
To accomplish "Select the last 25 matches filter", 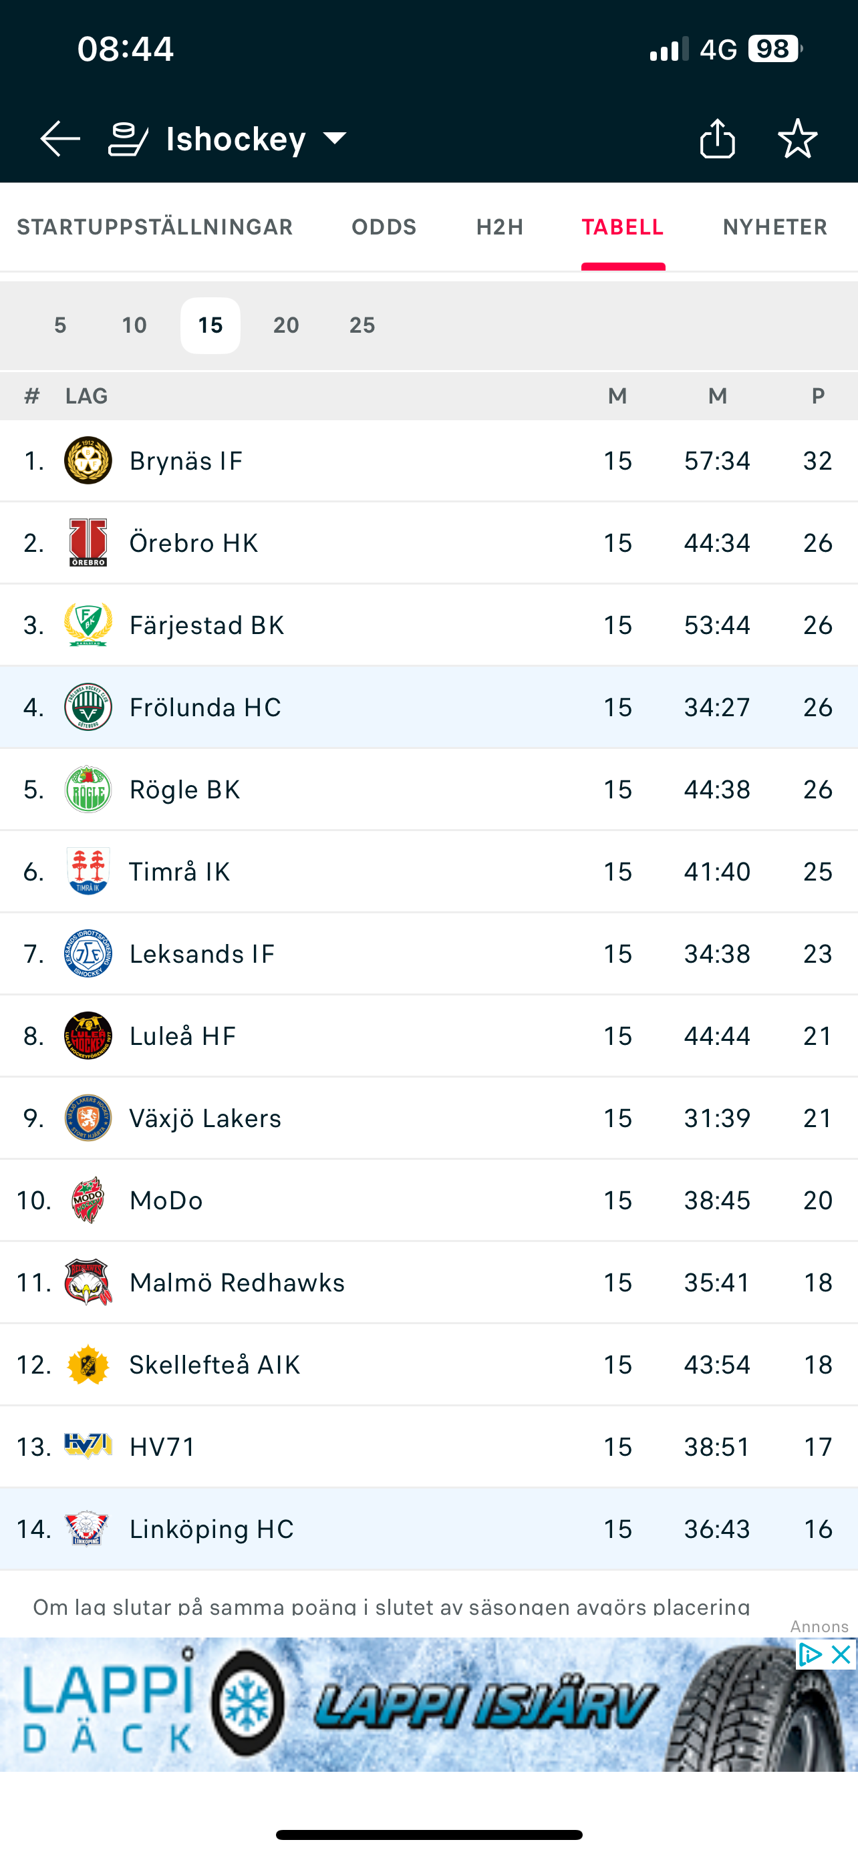I will (362, 325).
